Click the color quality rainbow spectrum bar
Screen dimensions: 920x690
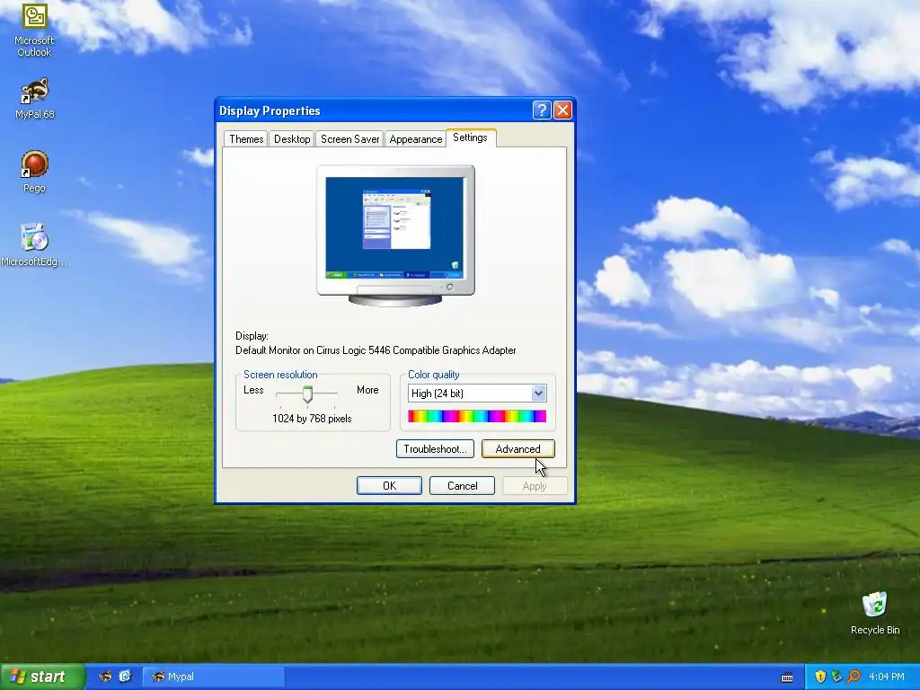point(477,416)
